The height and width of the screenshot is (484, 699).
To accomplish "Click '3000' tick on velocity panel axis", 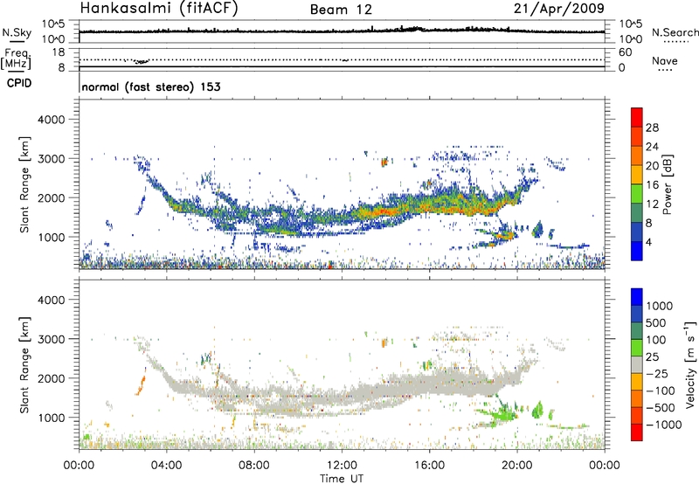I will point(51,339).
